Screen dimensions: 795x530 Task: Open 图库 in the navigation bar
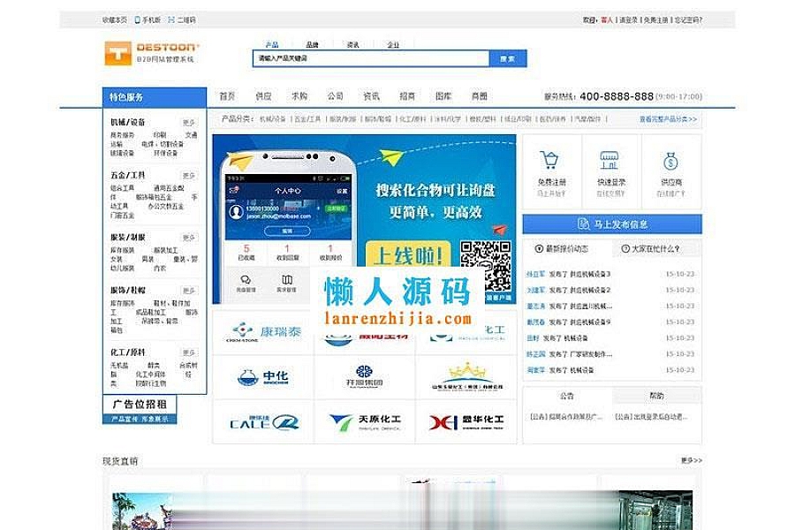click(x=443, y=96)
